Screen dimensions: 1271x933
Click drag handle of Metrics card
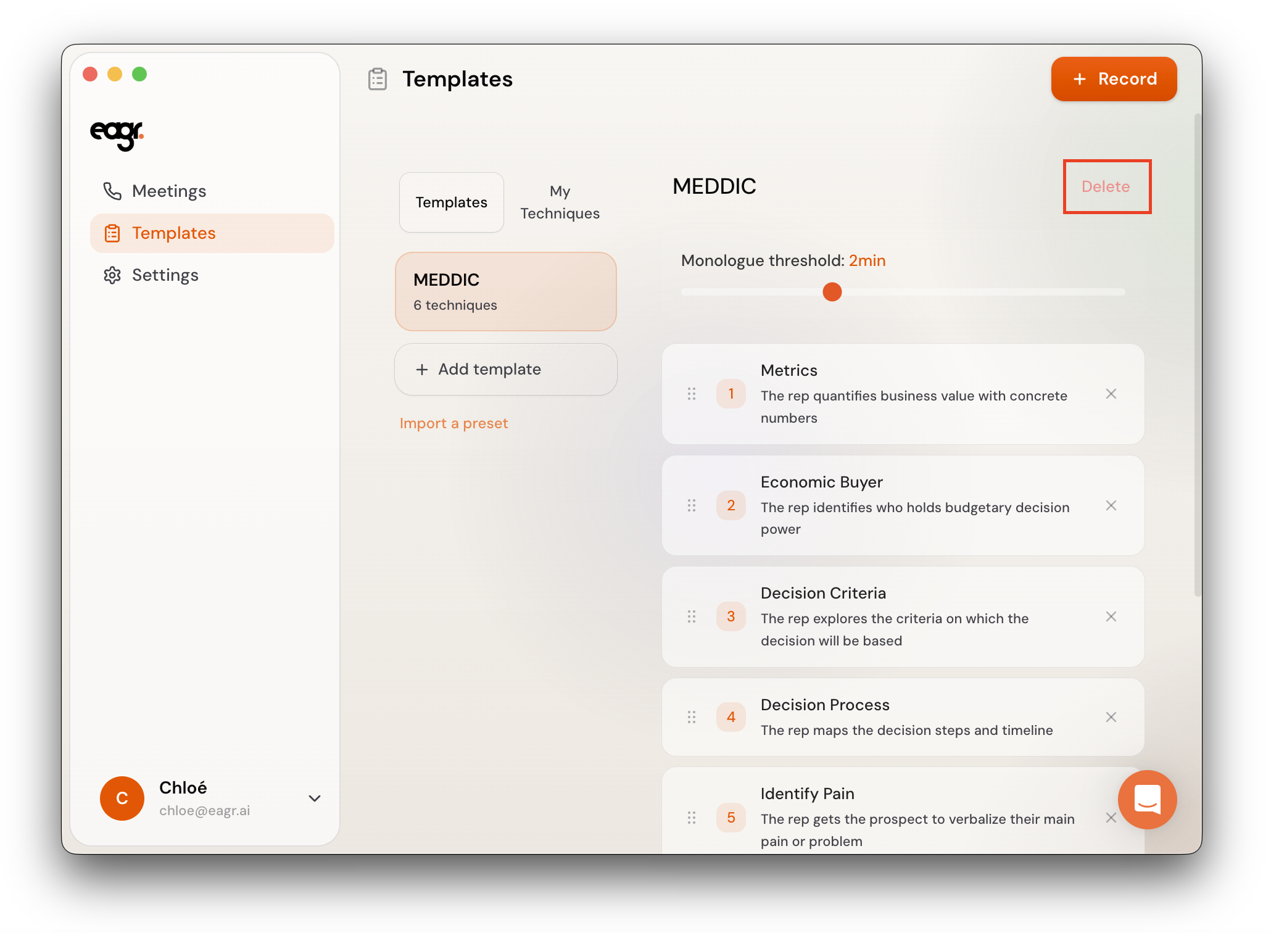click(692, 394)
